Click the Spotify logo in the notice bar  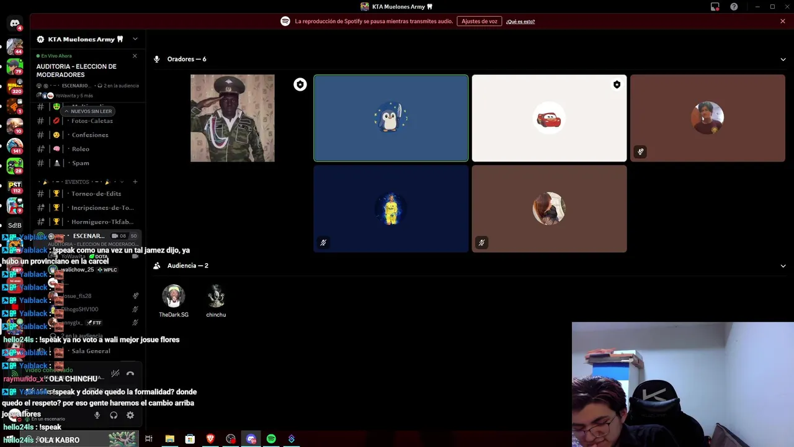285,21
